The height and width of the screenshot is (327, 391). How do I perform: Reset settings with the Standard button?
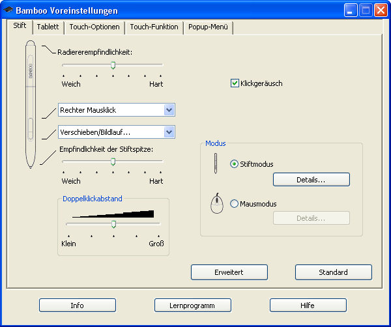click(x=333, y=272)
